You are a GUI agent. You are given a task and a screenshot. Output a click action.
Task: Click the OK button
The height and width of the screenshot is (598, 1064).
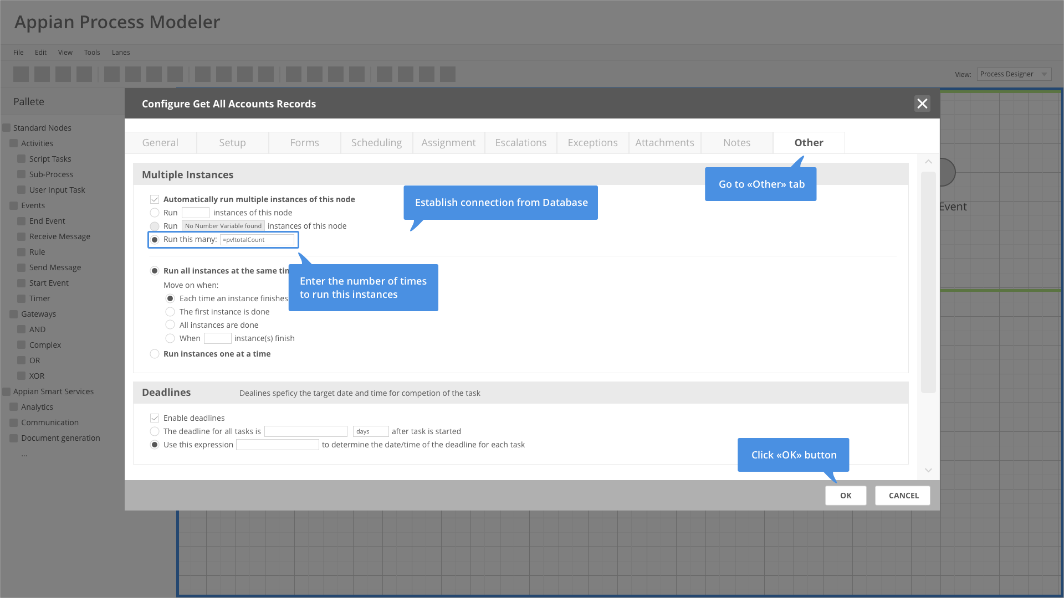tap(845, 496)
